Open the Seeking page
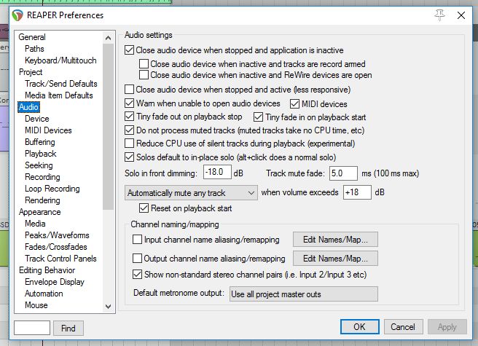The width and height of the screenshot is (478, 346). click(x=39, y=165)
